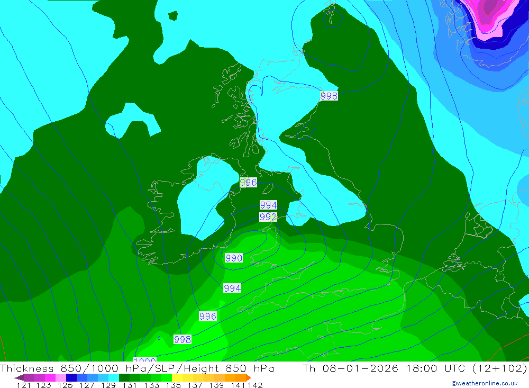Click the partially hidden 1000 isobar label
The width and height of the screenshot is (529, 388).
click(145, 359)
